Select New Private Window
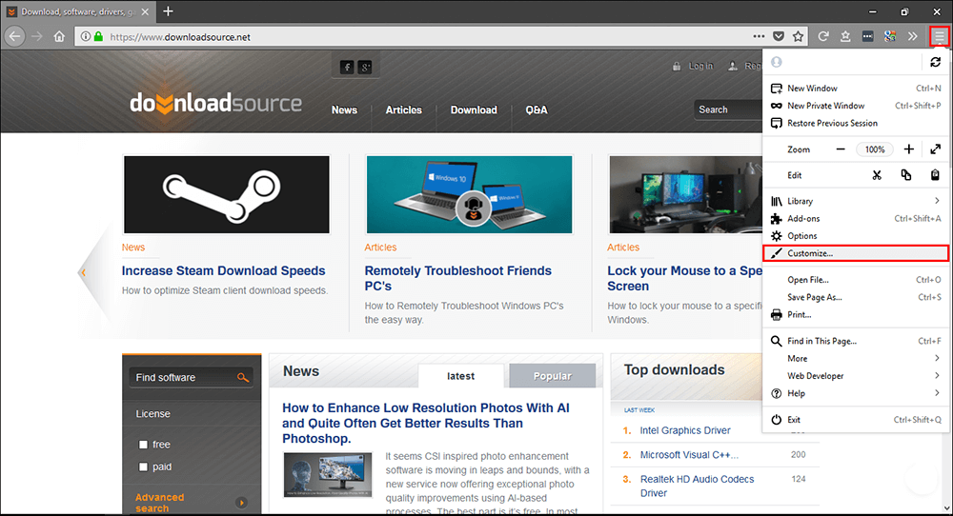 (x=855, y=106)
